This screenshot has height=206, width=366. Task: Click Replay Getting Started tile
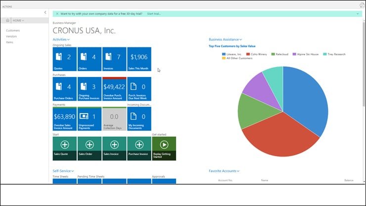[x=164, y=148]
